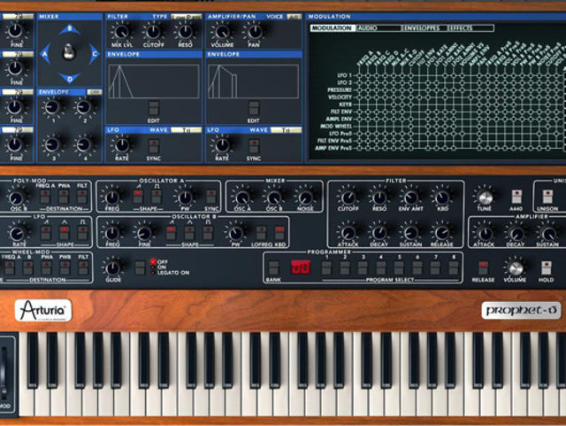Click the VELOCITY row label in the matrix

(x=340, y=97)
